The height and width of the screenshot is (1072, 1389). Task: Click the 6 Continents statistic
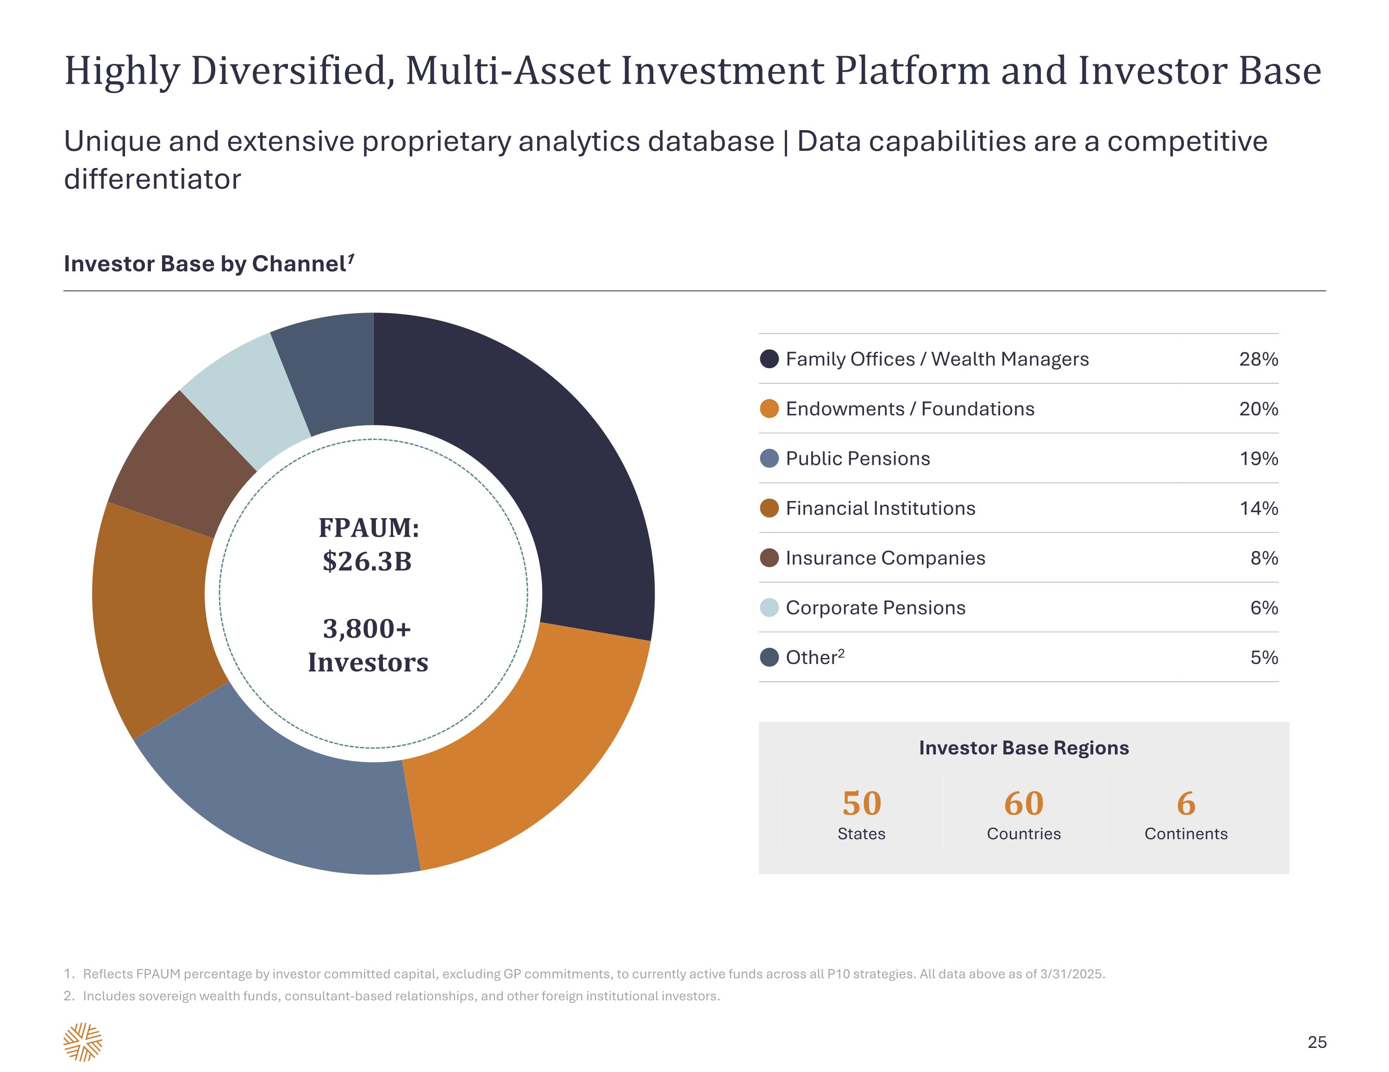(1185, 815)
